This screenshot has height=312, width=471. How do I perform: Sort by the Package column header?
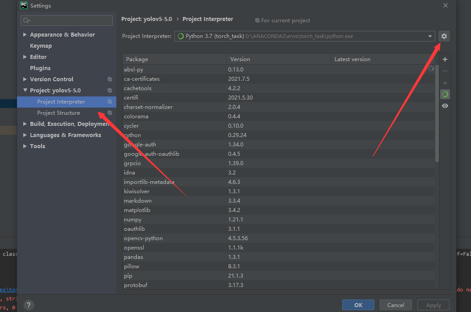click(x=174, y=59)
